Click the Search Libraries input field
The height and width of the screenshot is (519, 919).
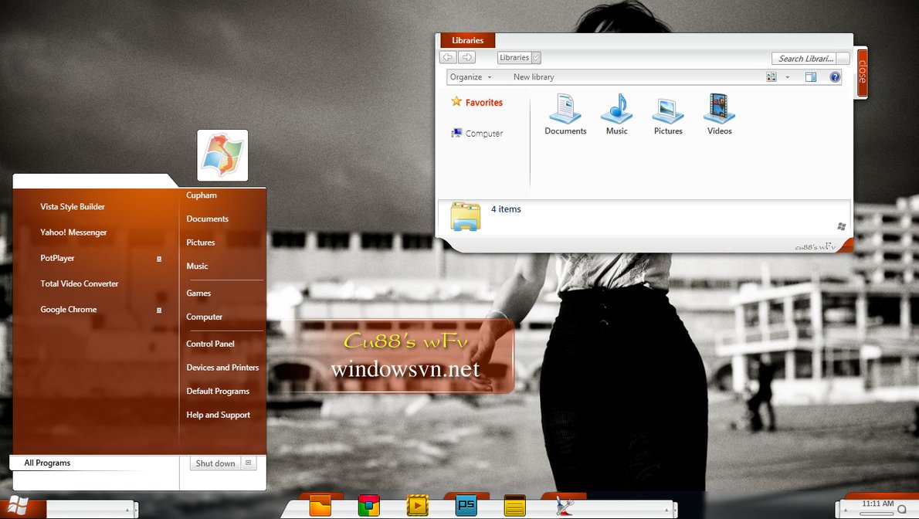pyautogui.click(x=804, y=59)
